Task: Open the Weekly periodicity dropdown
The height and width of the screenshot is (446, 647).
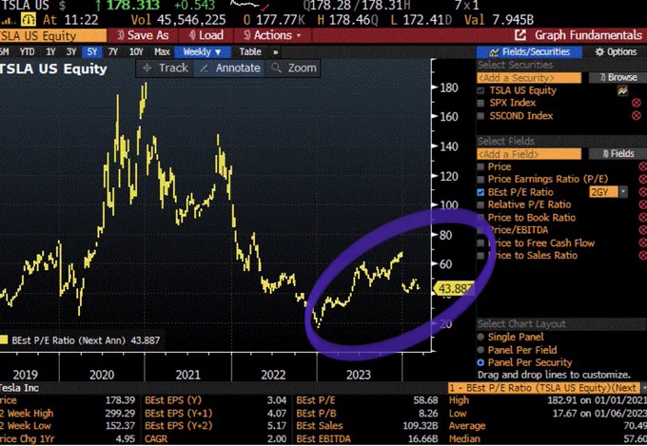Action: pyautogui.click(x=202, y=52)
